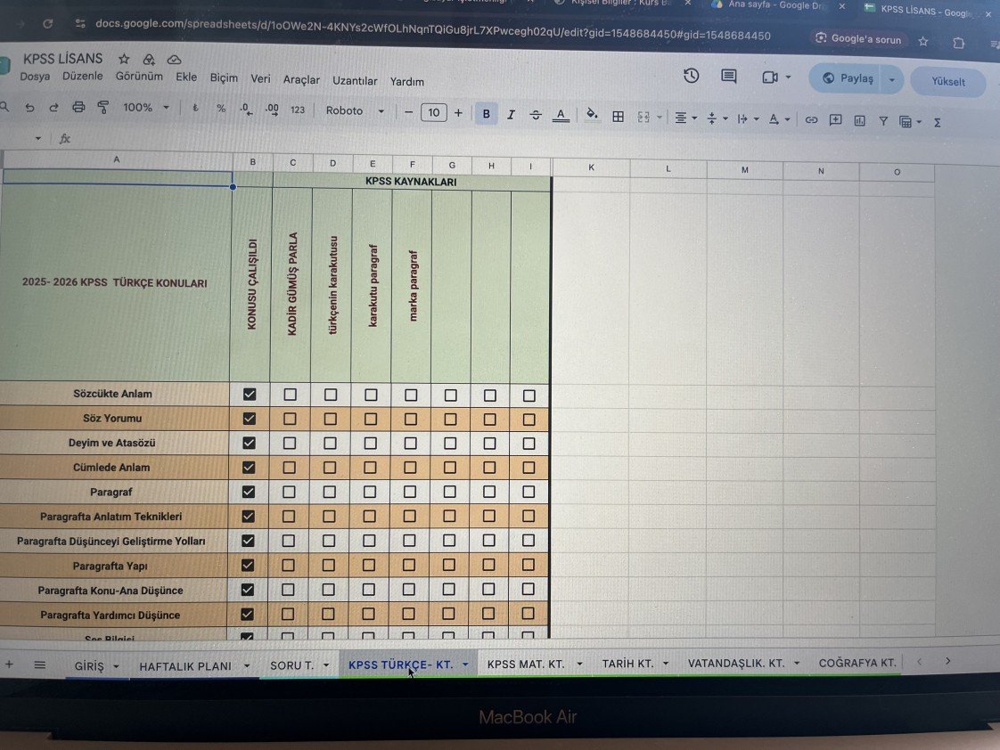Print the spreadsheet with printer icon

[x=78, y=107]
